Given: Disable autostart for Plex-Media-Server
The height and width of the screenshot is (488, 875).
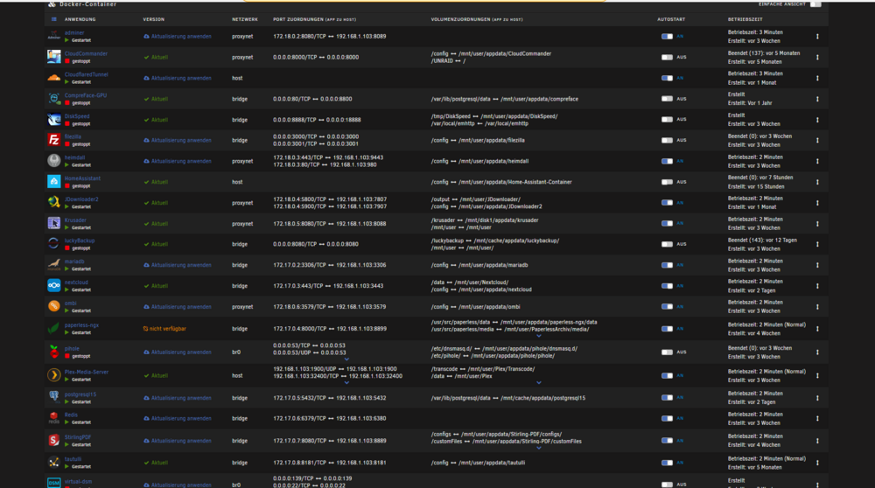Looking at the screenshot, I should pos(667,375).
